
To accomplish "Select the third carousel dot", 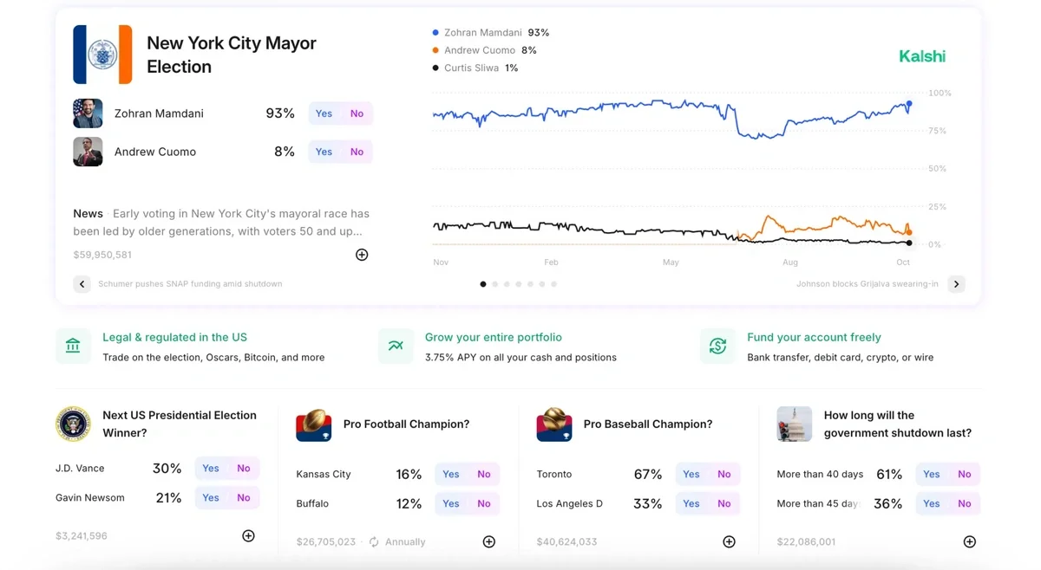I will 507,284.
